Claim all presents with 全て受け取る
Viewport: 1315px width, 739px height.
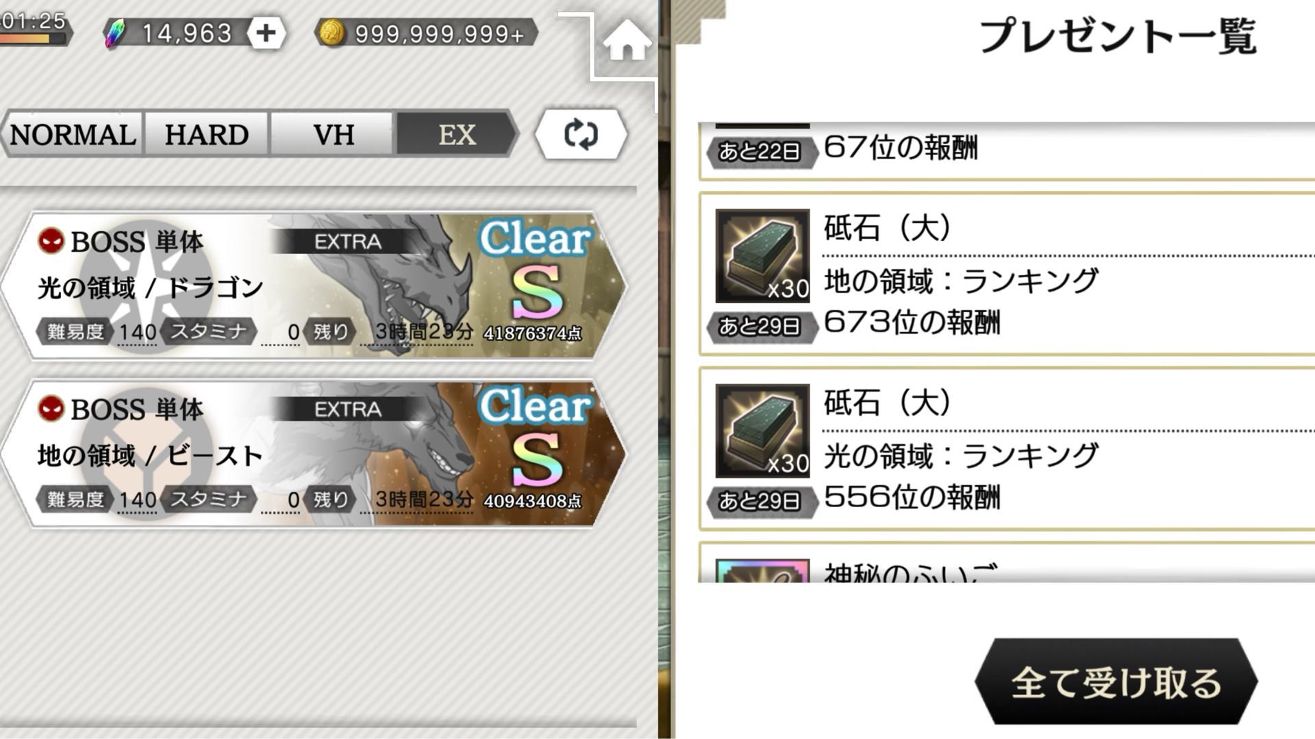coord(1116,682)
